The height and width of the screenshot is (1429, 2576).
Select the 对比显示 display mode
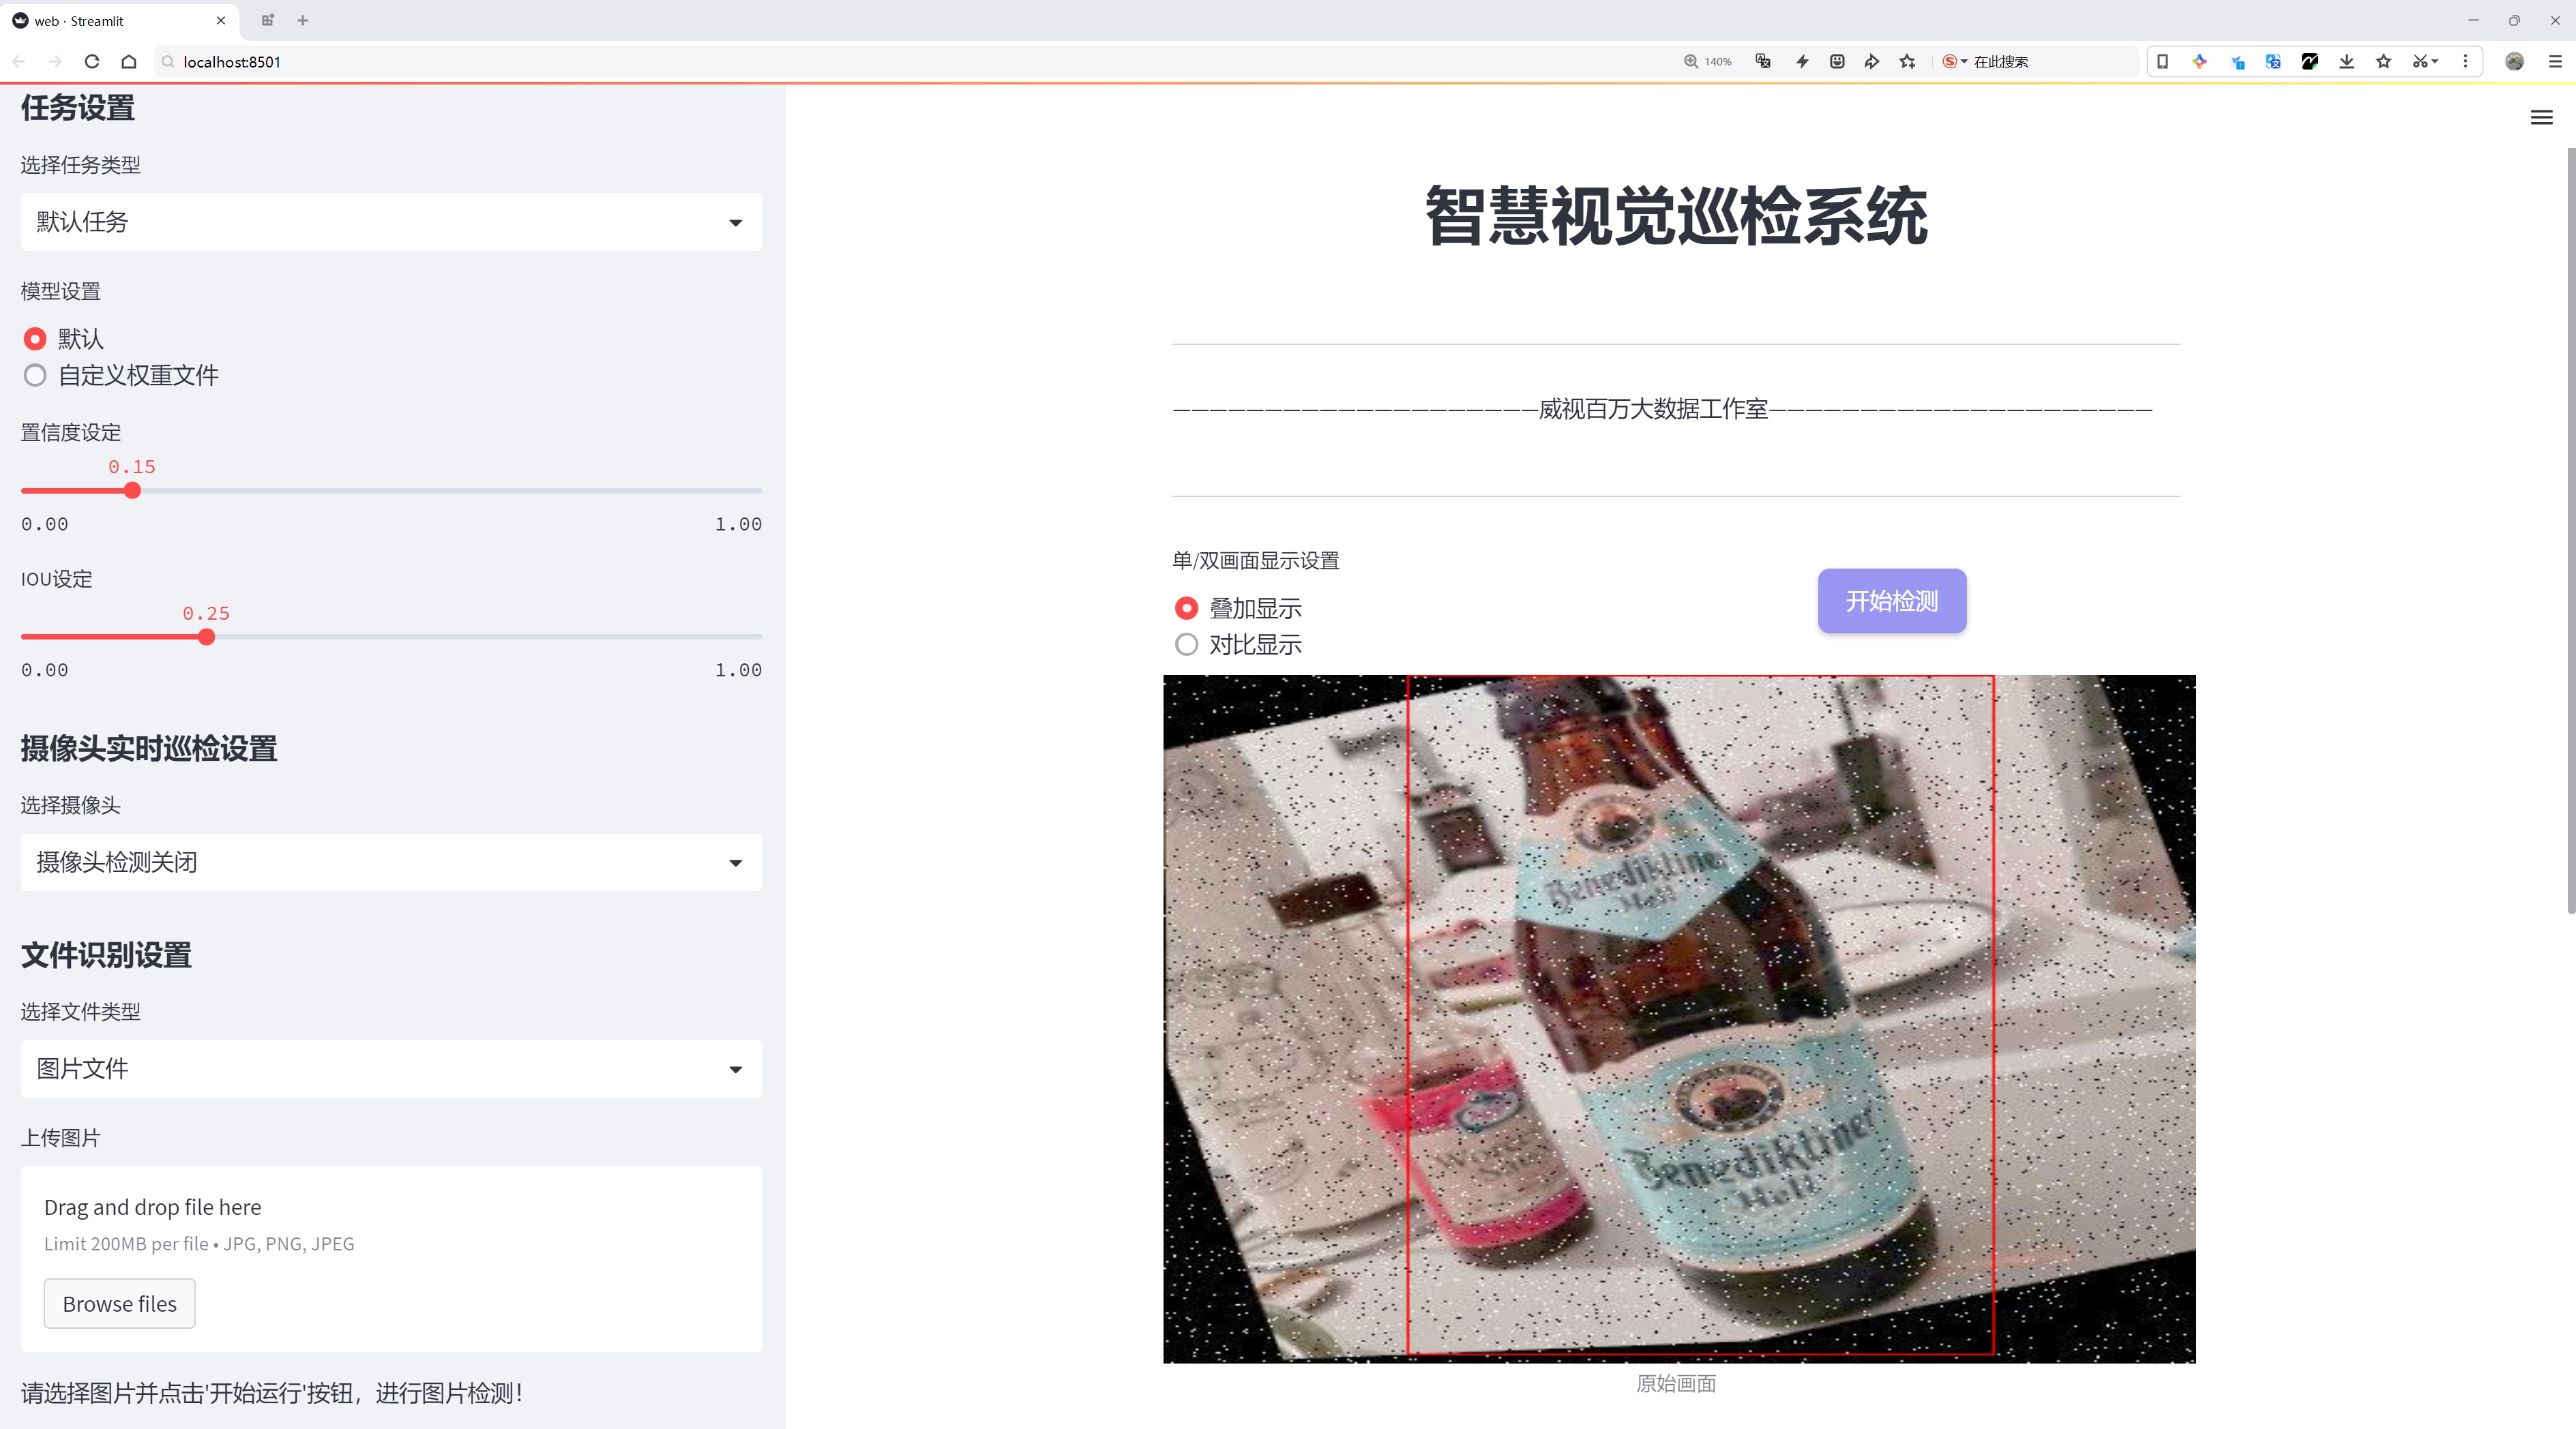1238,644
